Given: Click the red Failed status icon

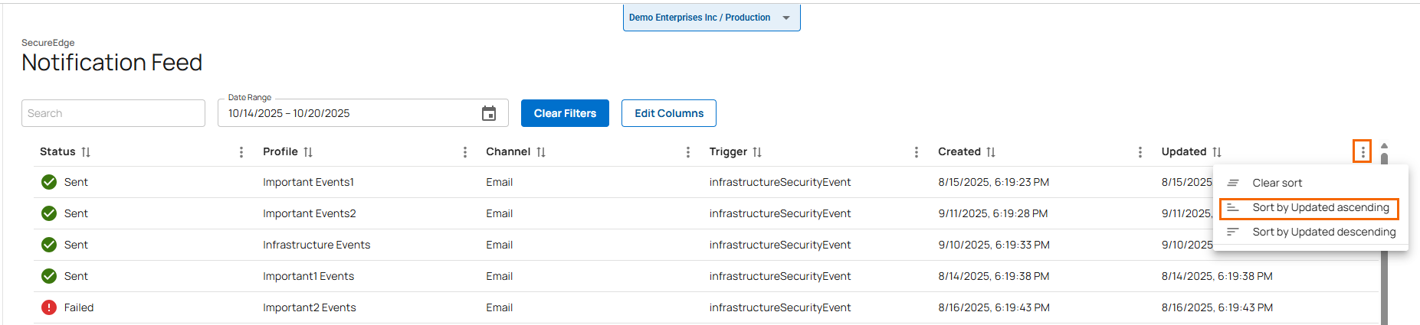Looking at the screenshot, I should pos(49,307).
